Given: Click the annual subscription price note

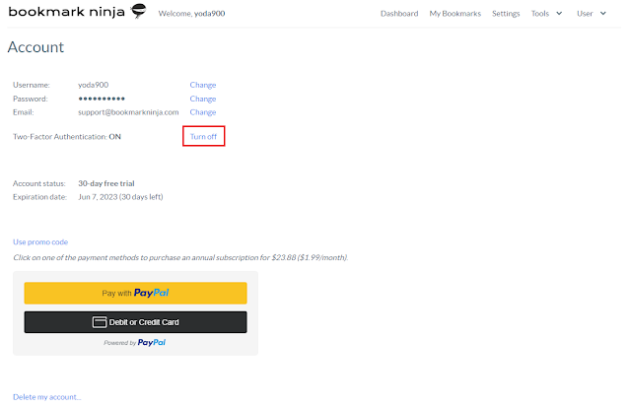Looking at the screenshot, I should pos(180,257).
